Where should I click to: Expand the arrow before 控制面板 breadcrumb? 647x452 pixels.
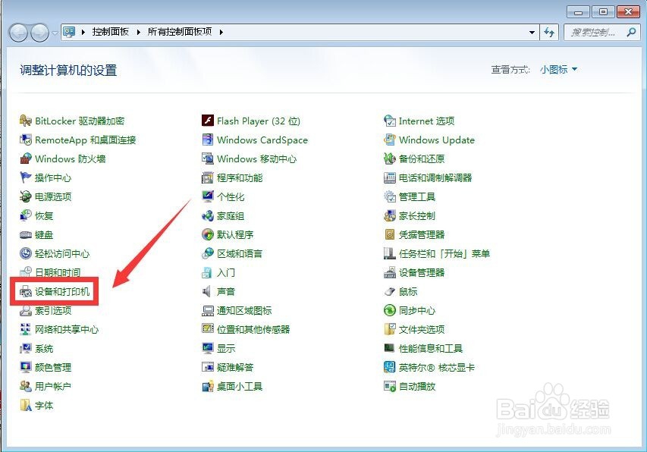coord(83,32)
